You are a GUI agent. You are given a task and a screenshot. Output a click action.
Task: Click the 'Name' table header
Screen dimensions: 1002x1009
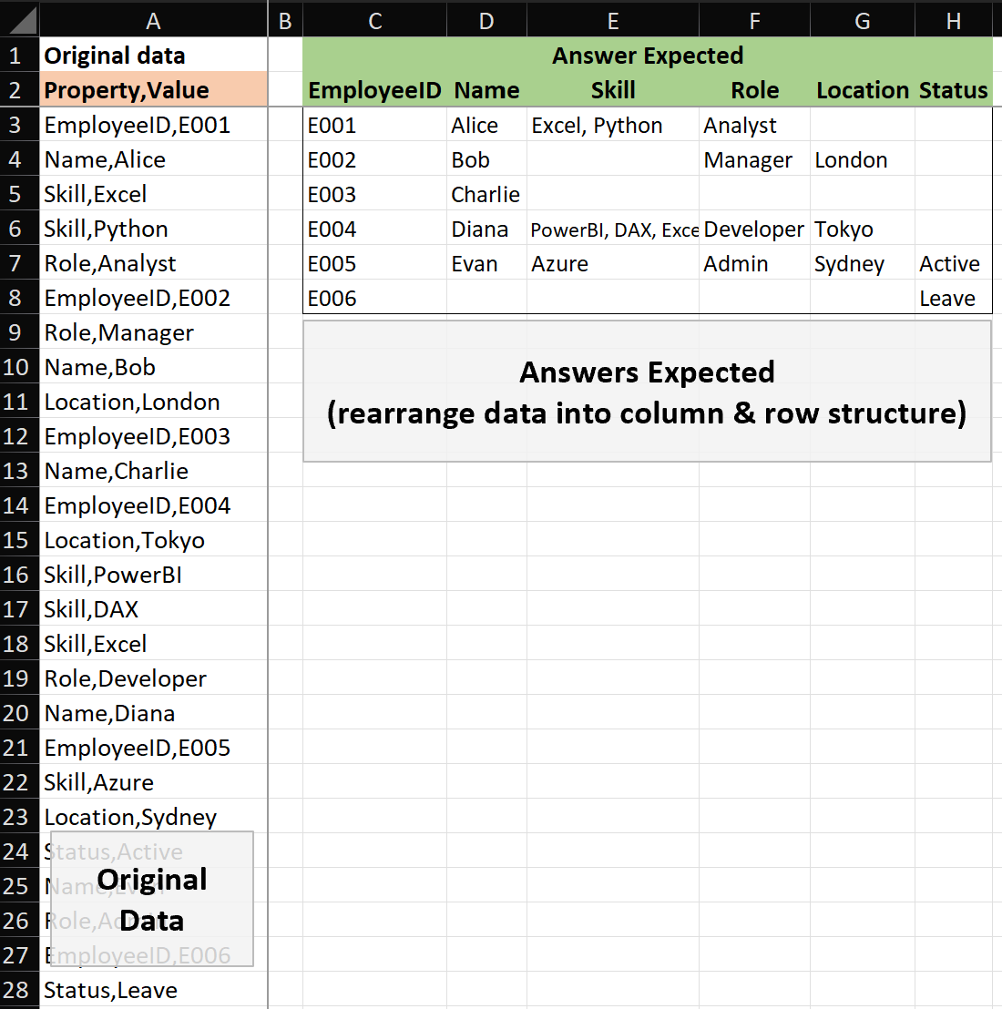pyautogui.click(x=486, y=89)
